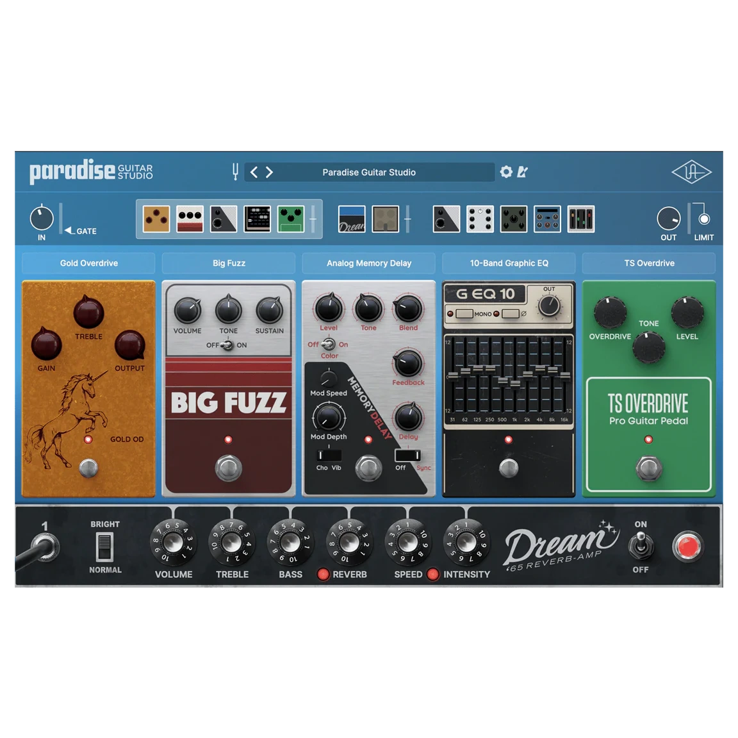Screen dimensions: 738x738
Task: Select the Gold Overdrive thumbnail in pedal chain
Action: [156, 219]
